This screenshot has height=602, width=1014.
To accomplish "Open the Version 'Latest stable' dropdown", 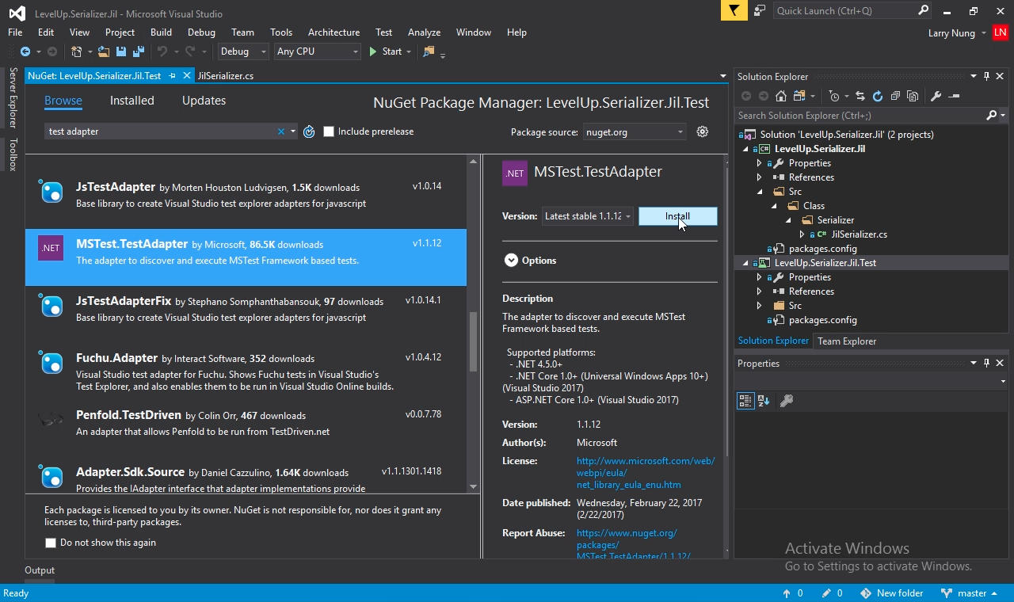I will [x=588, y=216].
